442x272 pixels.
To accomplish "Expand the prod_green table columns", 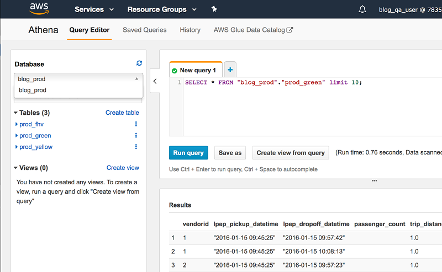I will click(17, 136).
